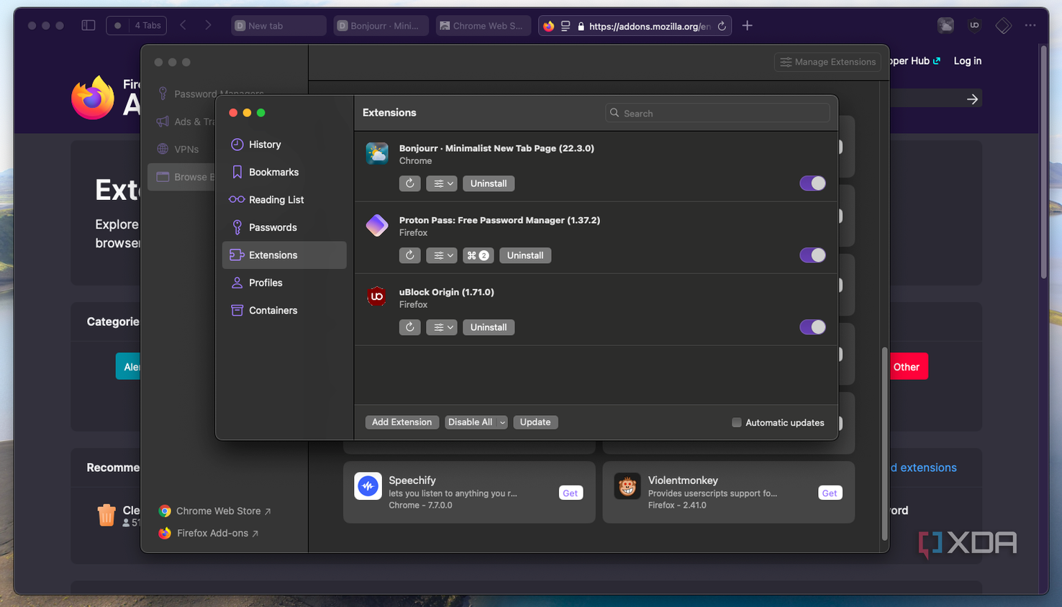Image resolution: width=1062 pixels, height=607 pixels.
Task: Click the uBlock Origin toolbar icon
Action: pyautogui.click(x=974, y=25)
